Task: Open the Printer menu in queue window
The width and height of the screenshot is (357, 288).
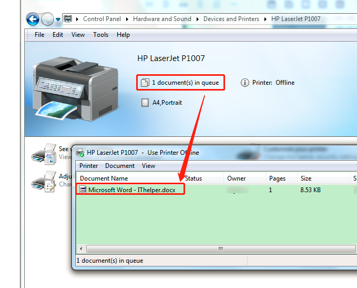Action: tap(88, 166)
